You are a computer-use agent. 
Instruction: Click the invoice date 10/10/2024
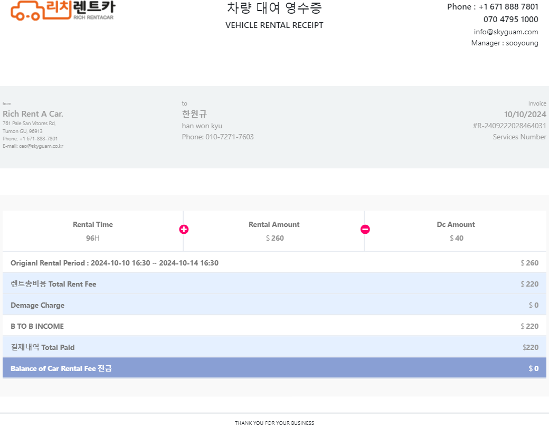[x=525, y=115]
